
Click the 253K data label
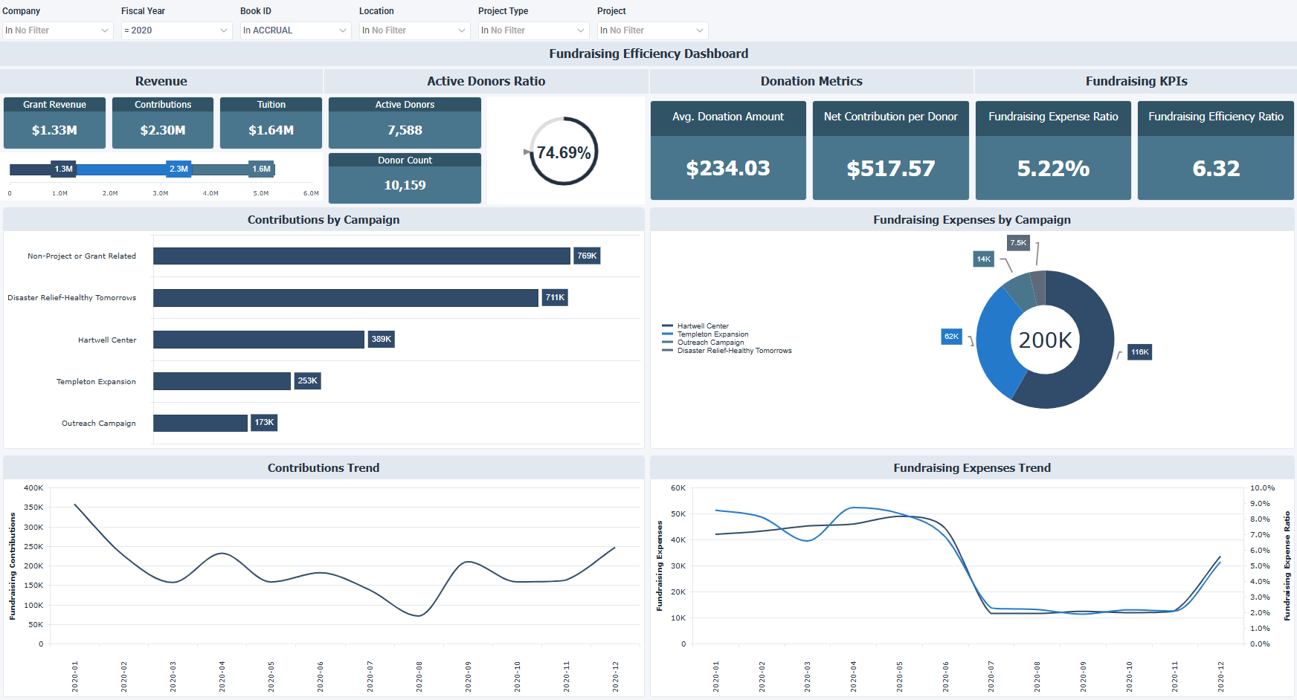pos(307,380)
